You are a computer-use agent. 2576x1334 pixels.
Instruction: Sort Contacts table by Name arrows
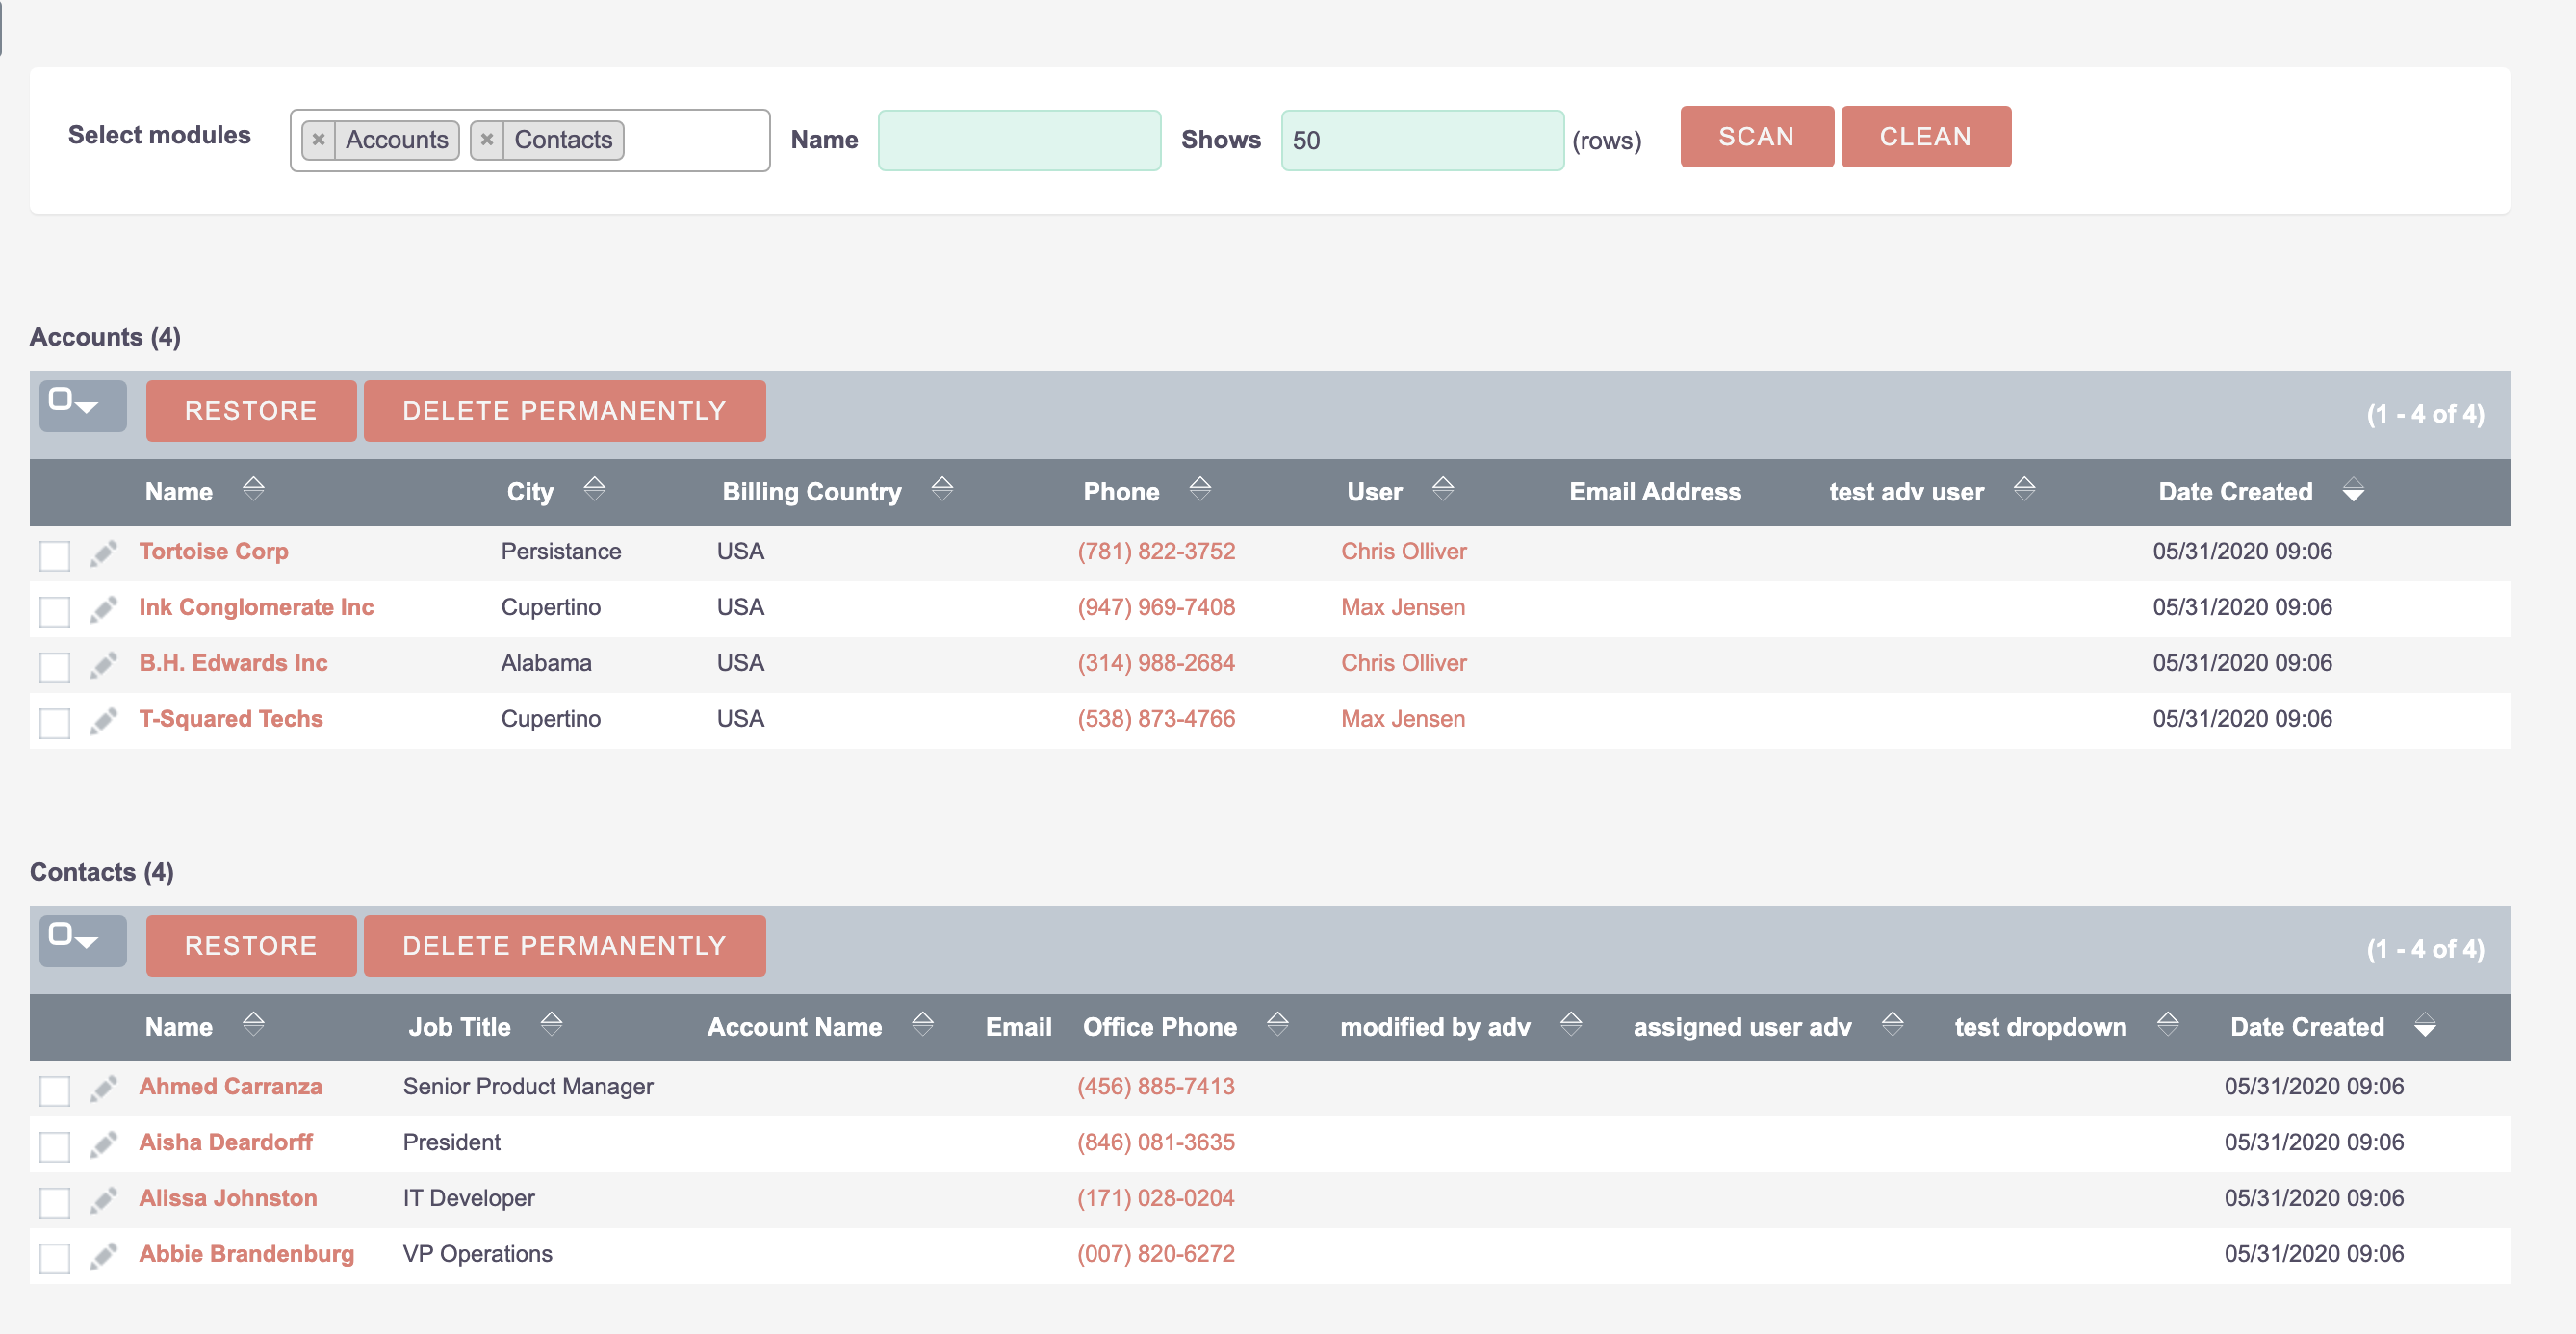coord(253,1024)
